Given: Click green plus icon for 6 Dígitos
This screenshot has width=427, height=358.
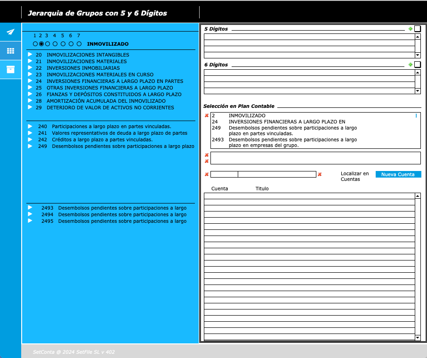Looking at the screenshot, I should click(411, 65).
